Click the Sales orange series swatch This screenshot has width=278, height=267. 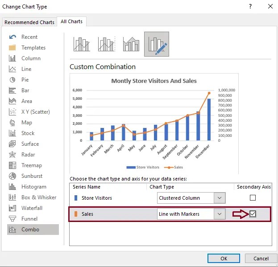[x=76, y=214]
